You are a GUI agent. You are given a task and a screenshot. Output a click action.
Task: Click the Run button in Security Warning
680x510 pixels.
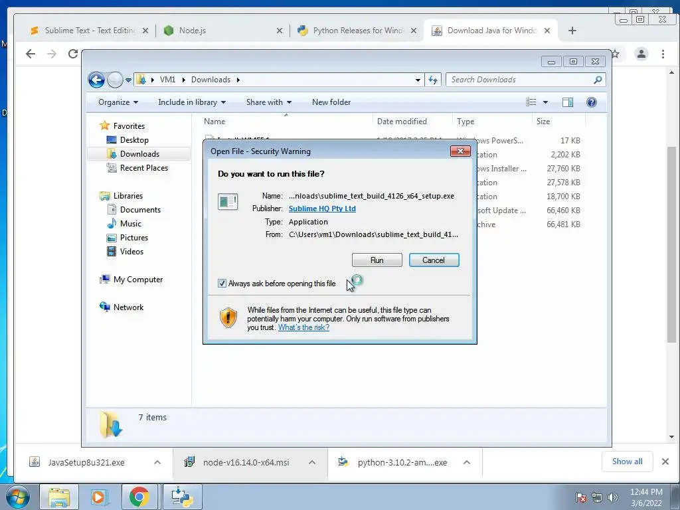click(377, 260)
